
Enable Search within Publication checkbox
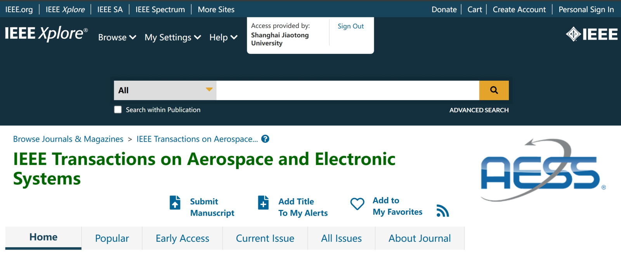[x=118, y=110]
